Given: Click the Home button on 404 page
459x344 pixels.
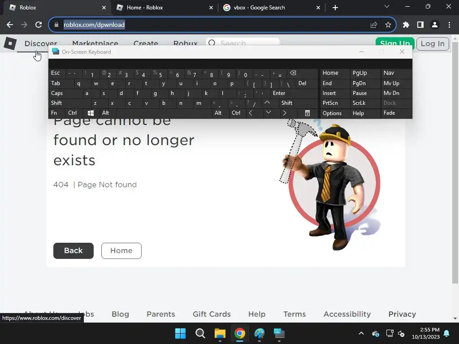Looking at the screenshot, I should (121, 251).
